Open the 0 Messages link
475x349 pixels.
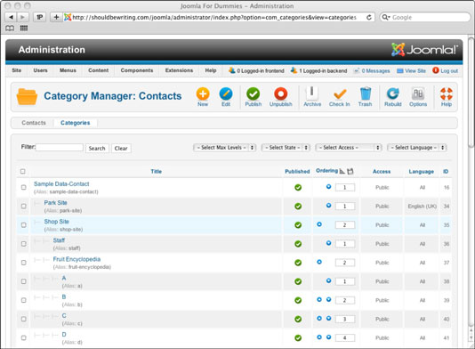pyautogui.click(x=372, y=70)
